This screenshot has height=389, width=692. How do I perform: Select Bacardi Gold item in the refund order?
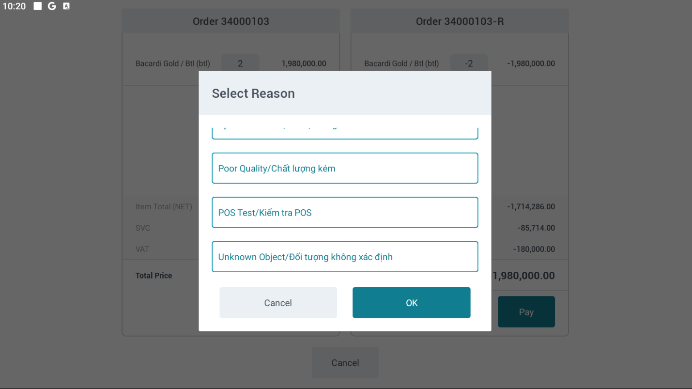coord(401,63)
